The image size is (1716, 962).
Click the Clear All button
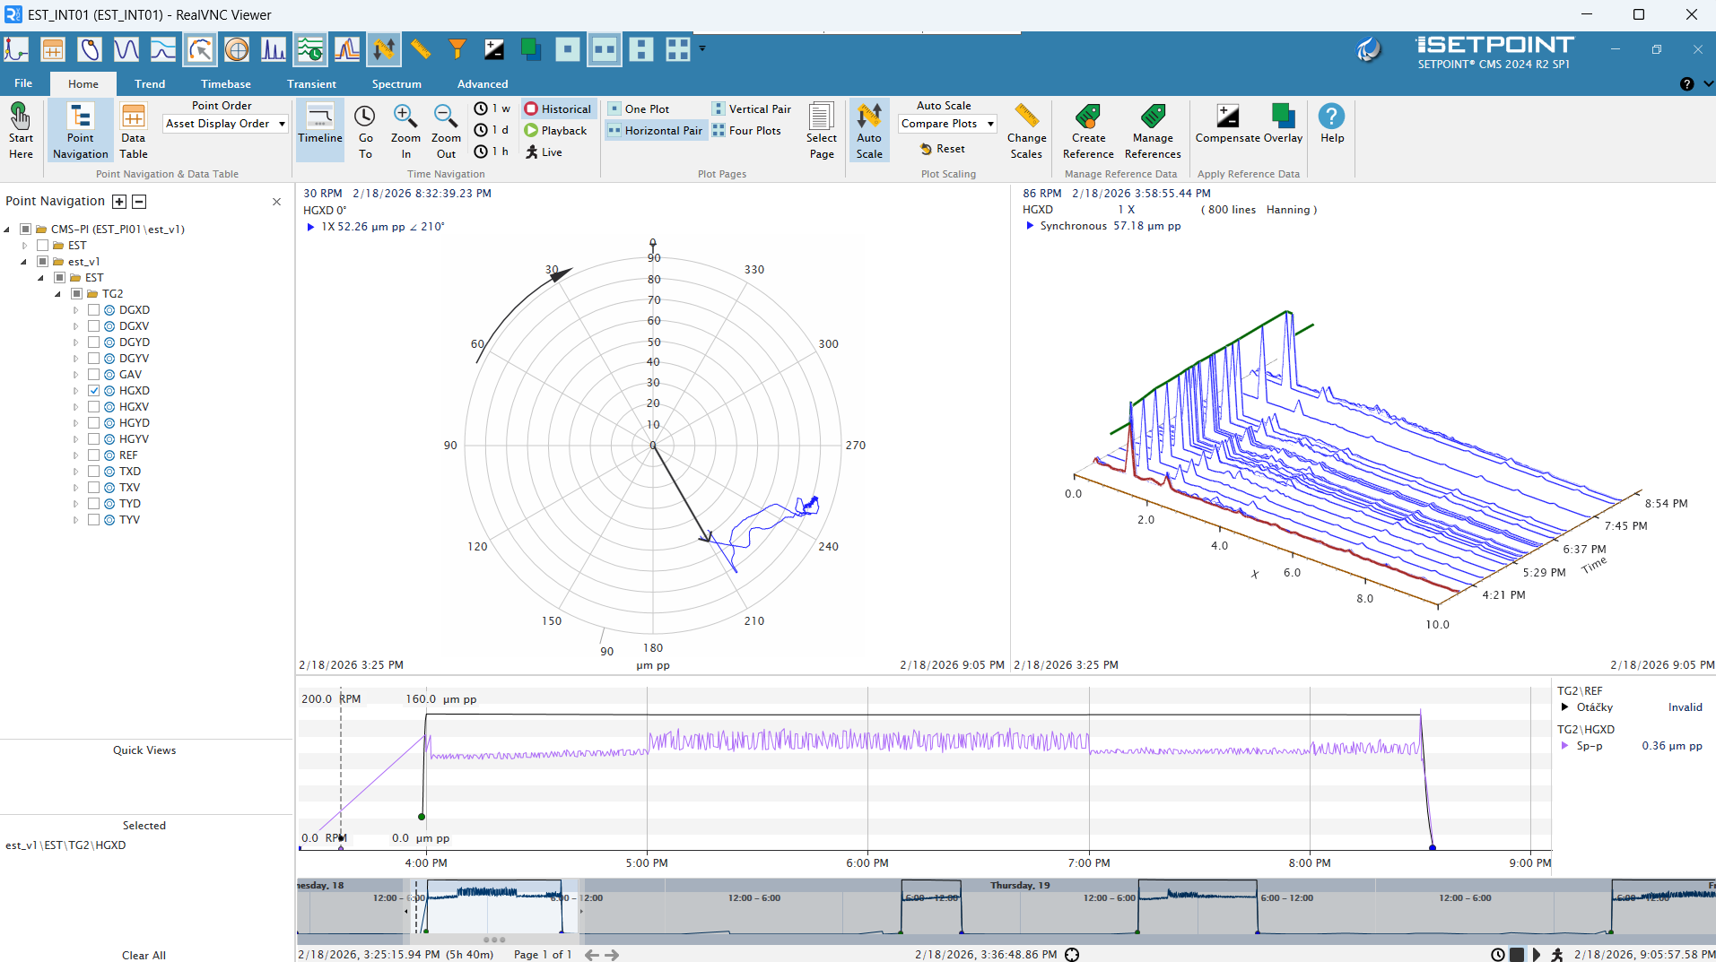point(144,955)
